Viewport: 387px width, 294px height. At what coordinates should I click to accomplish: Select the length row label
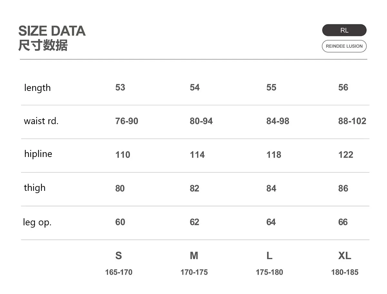coord(37,88)
